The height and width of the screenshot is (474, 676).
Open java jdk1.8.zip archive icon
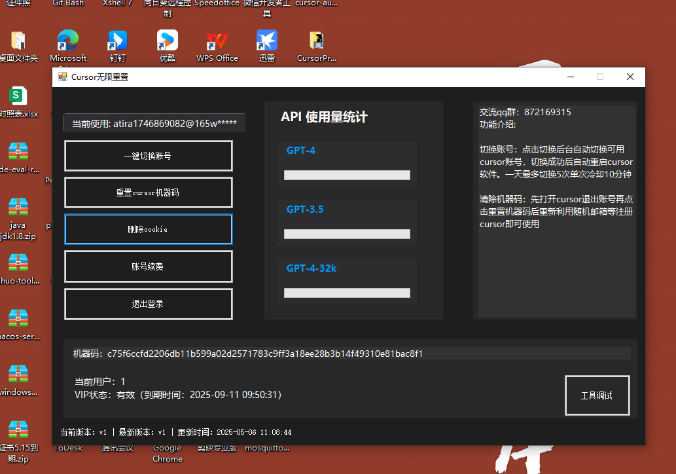pos(18,218)
